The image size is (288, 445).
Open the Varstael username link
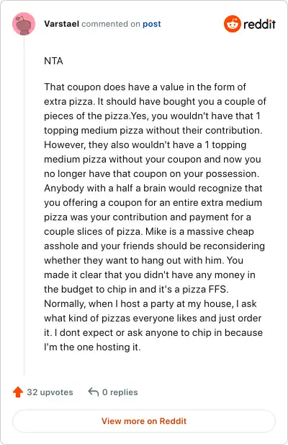click(x=61, y=24)
